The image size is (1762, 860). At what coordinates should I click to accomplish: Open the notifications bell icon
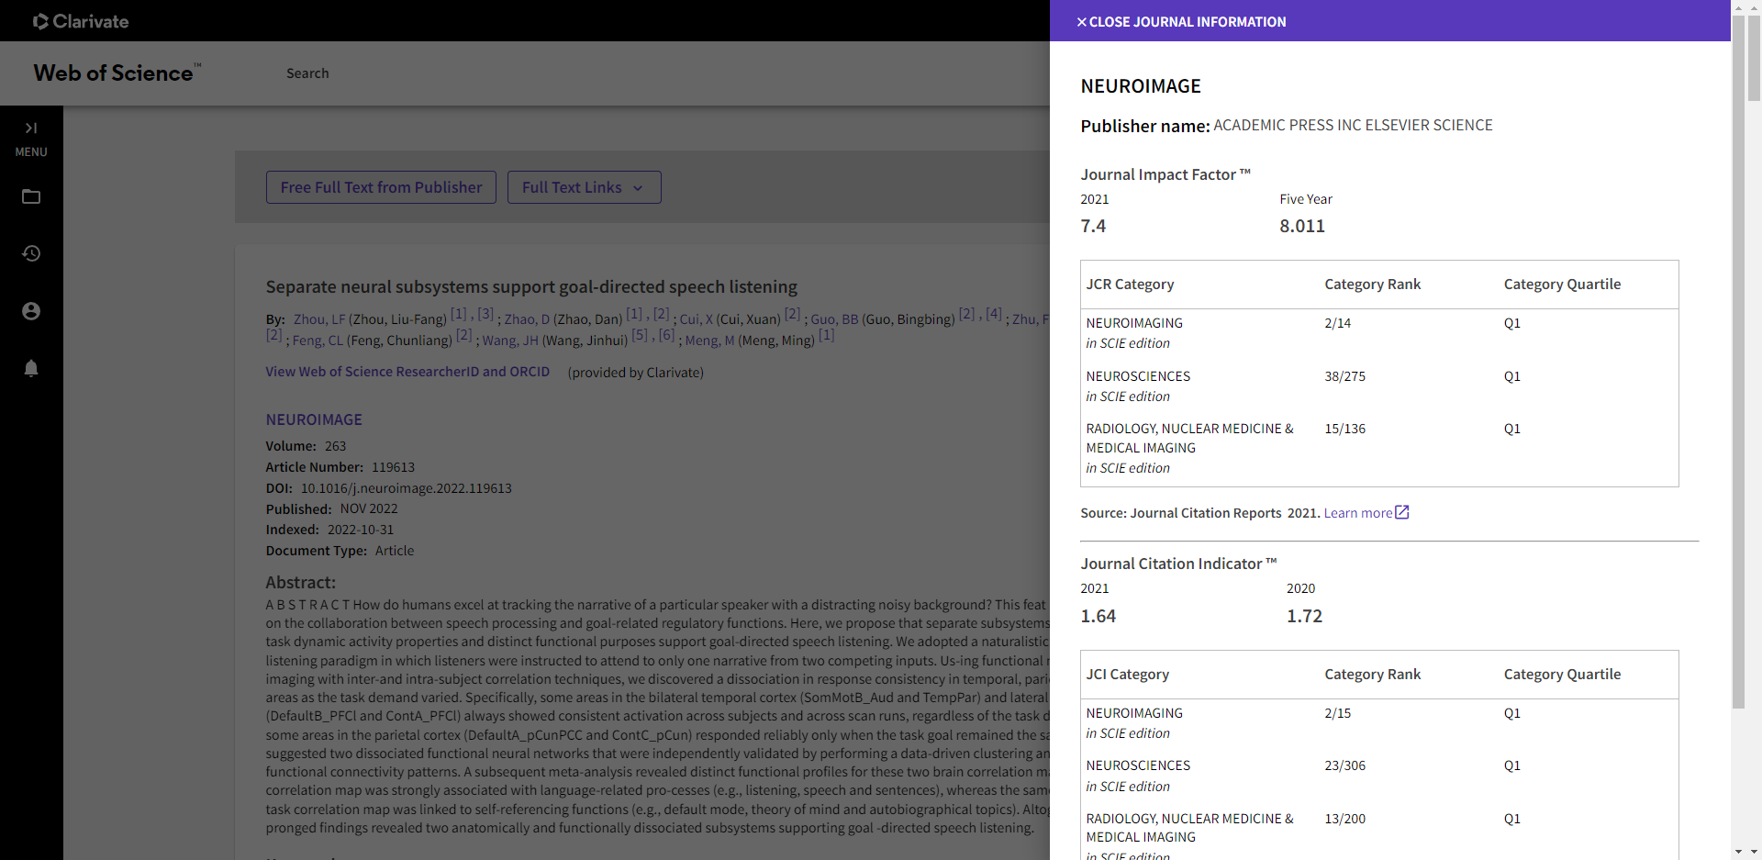(31, 368)
